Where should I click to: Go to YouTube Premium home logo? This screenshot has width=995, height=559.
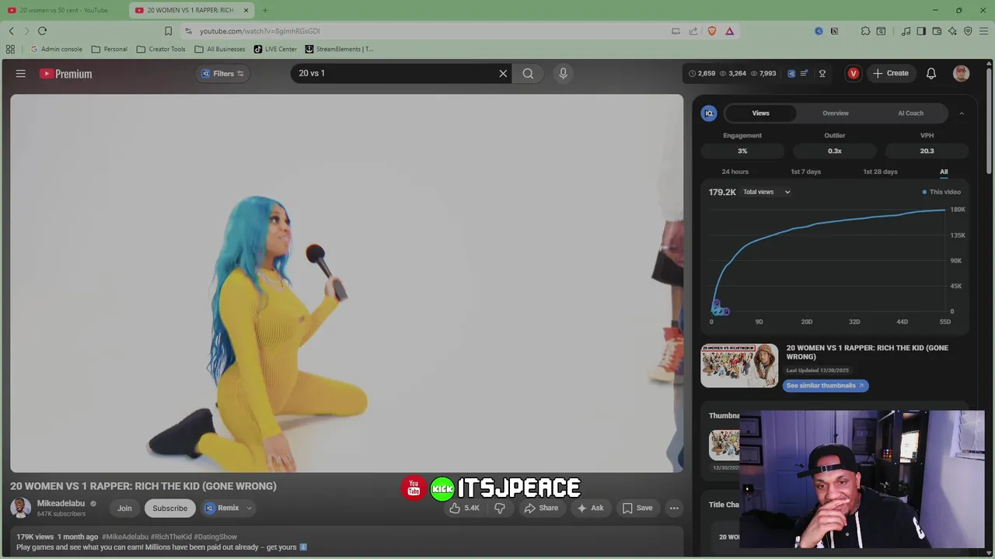(66, 74)
